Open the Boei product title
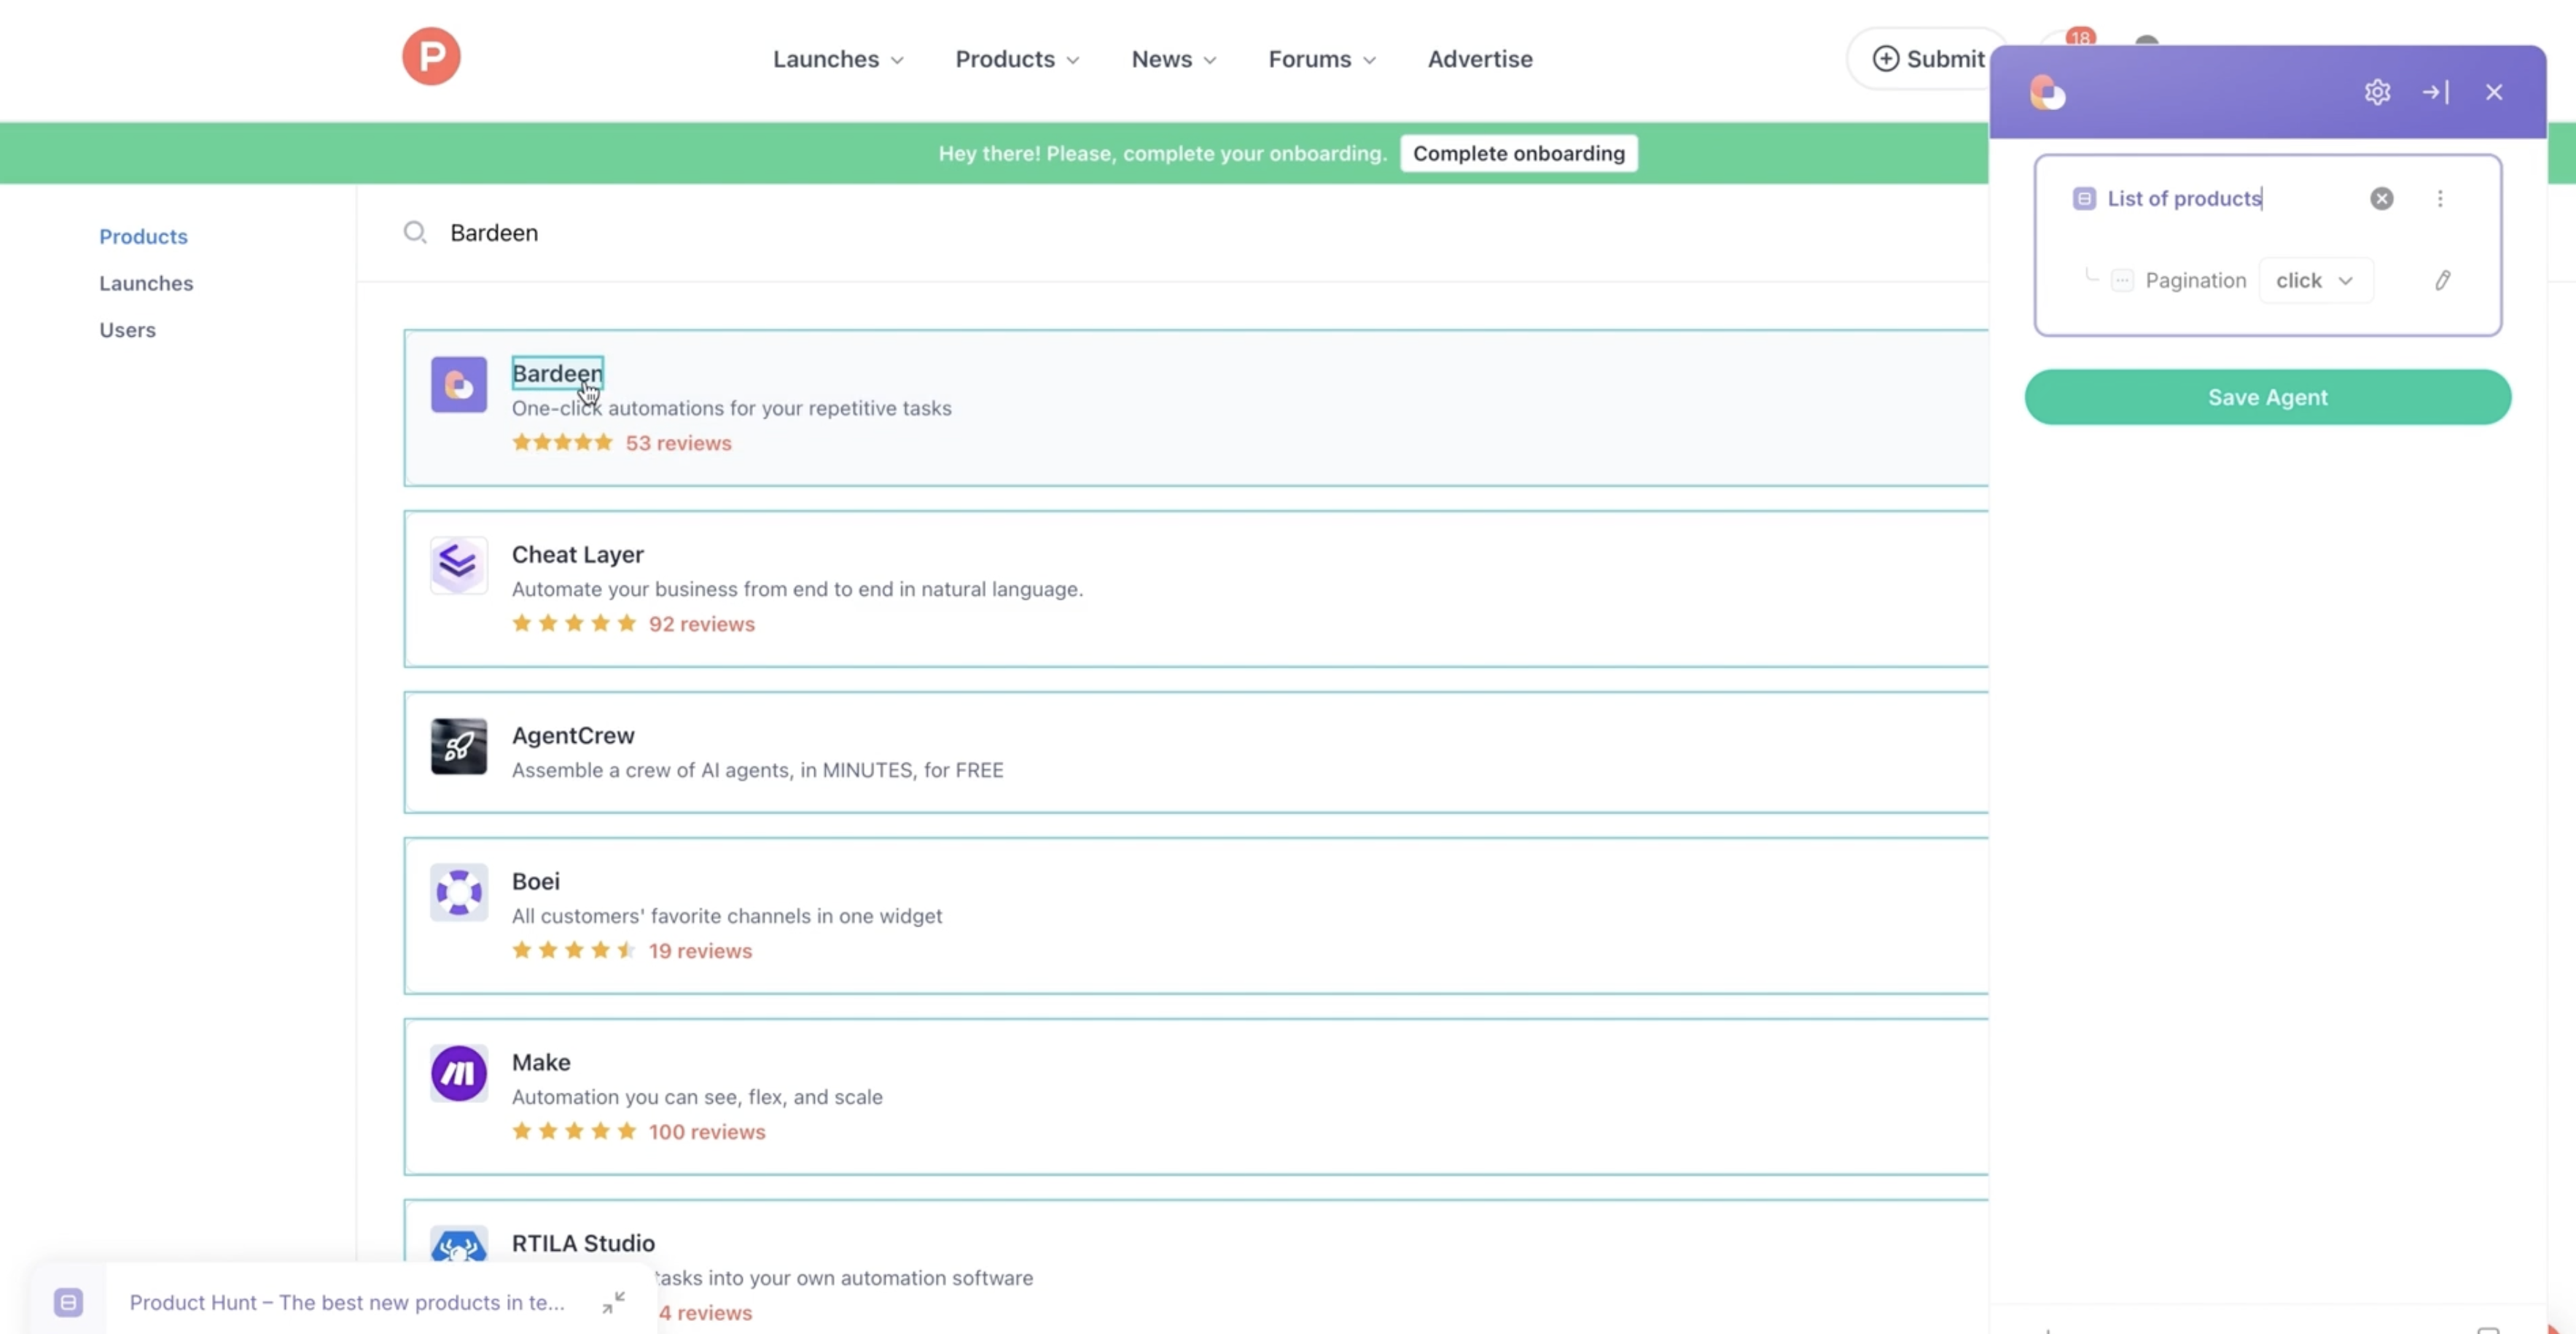Screen dimensions: 2576x1334 [535, 882]
